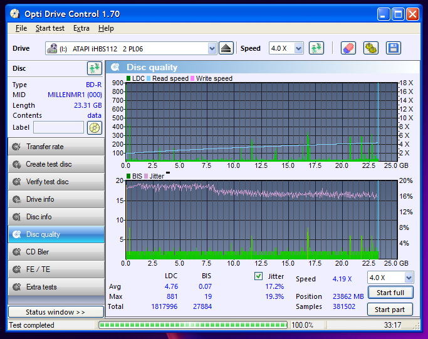The width and height of the screenshot is (428, 339).
Task: Select the Disc quality panel
Action: coord(56,234)
